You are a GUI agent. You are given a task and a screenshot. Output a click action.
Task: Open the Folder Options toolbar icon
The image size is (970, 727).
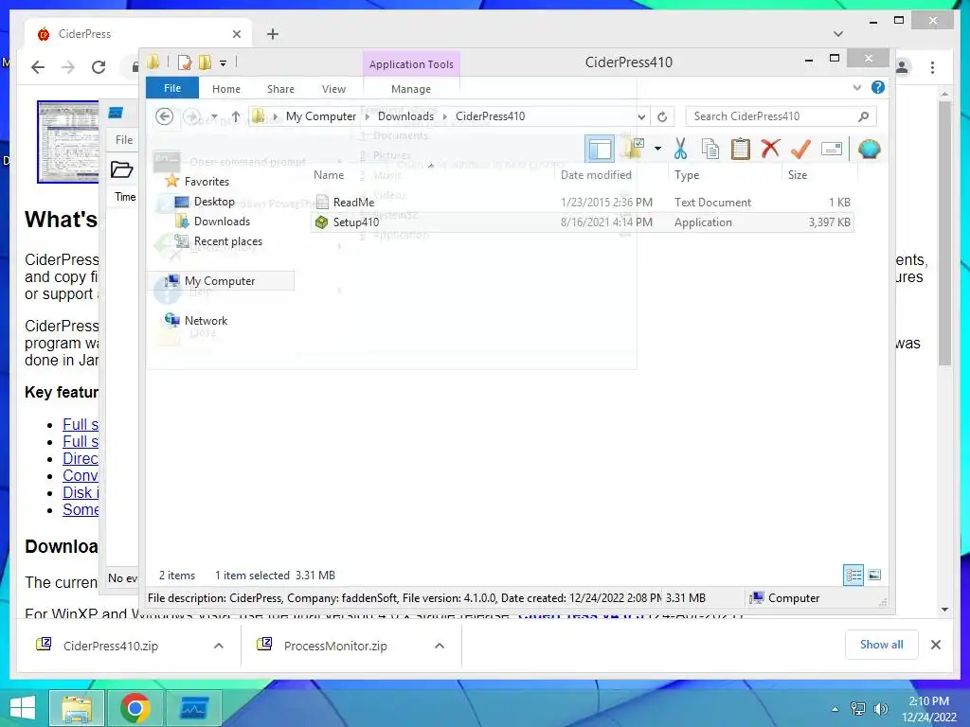tap(635, 149)
